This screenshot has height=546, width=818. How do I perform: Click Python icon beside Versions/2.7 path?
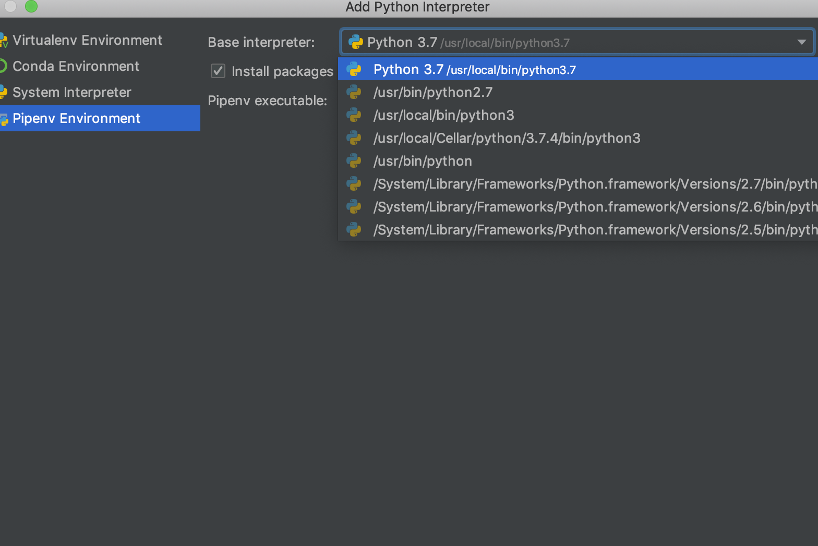click(354, 184)
